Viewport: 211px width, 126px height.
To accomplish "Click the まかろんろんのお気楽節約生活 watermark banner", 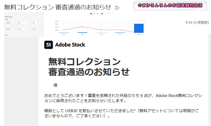I will tap(170, 5).
